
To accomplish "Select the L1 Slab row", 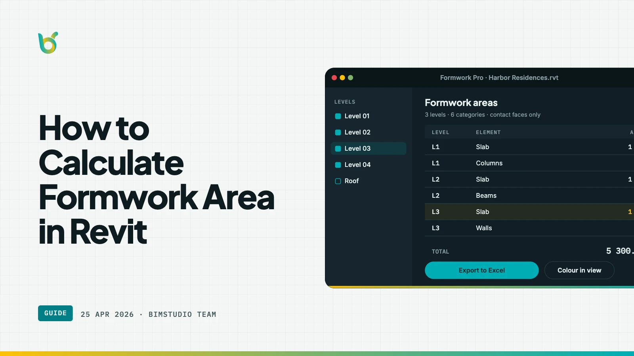I will [x=529, y=147].
